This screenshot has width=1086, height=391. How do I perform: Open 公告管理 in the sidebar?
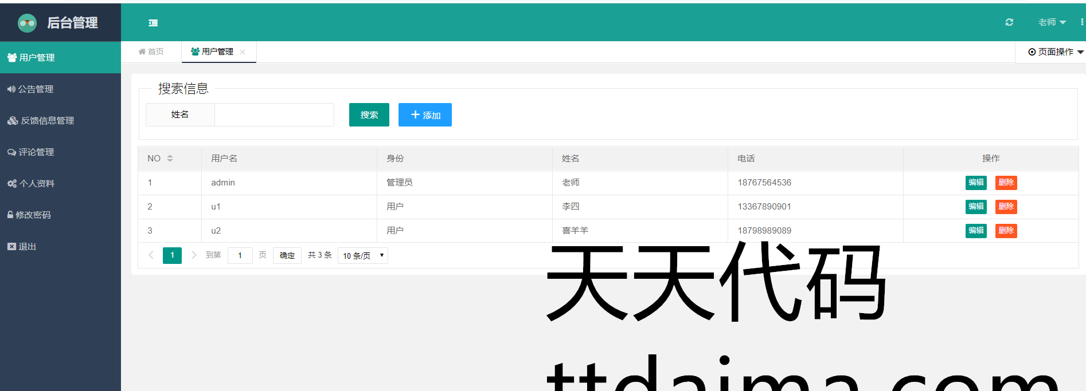click(36, 89)
